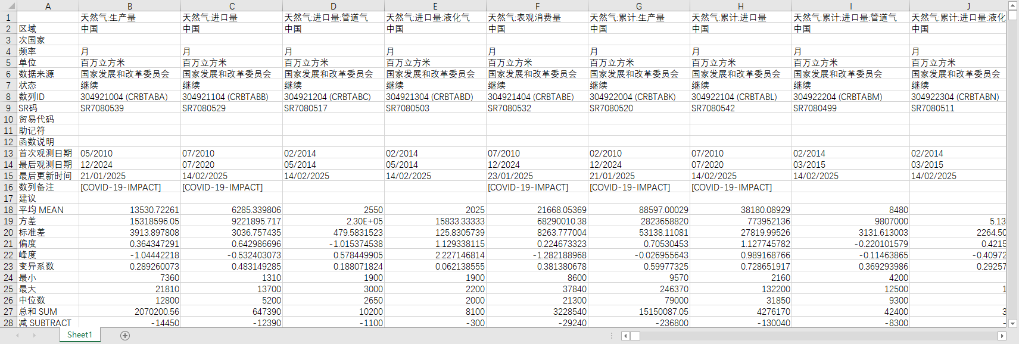Select column J header
1019x344 pixels.
tap(958, 6)
